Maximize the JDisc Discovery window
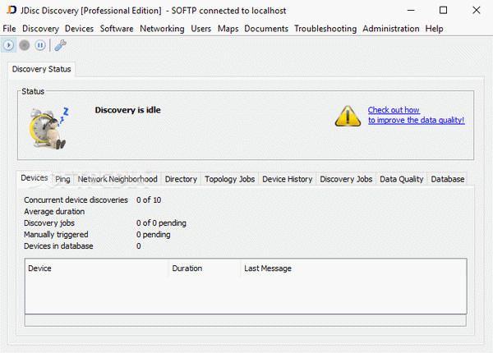 [x=443, y=11]
